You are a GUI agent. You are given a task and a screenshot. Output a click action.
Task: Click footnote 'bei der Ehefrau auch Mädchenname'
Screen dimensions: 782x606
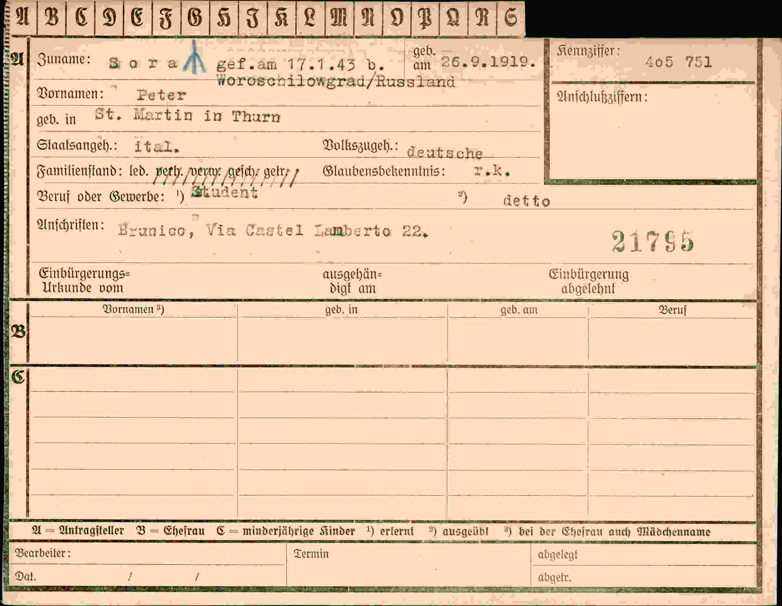(x=614, y=532)
